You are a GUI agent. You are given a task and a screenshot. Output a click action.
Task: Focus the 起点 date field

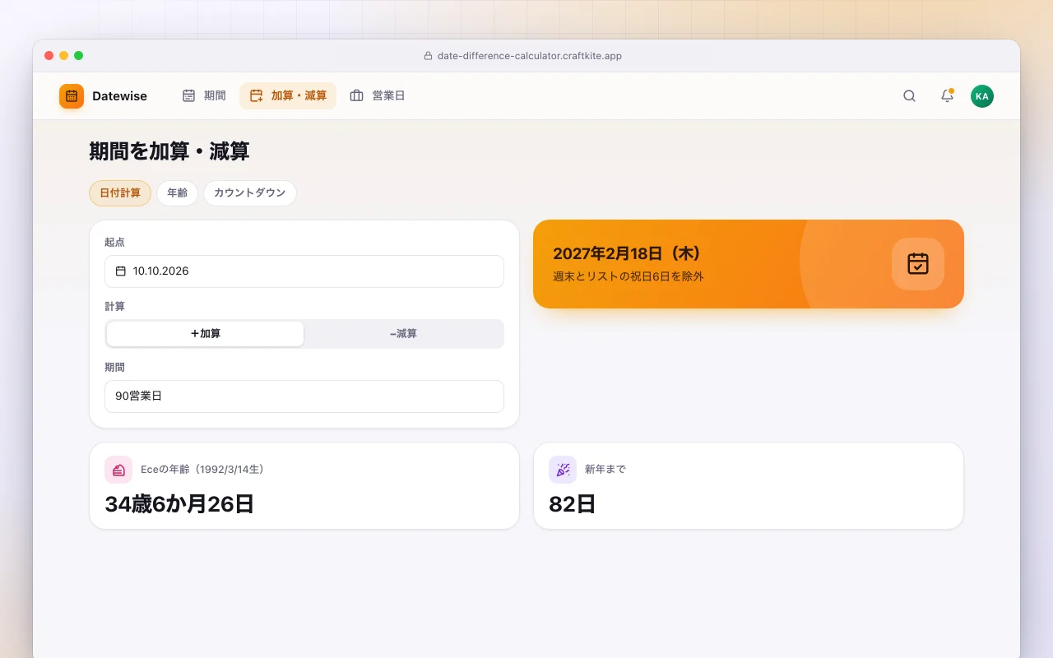[x=304, y=271]
